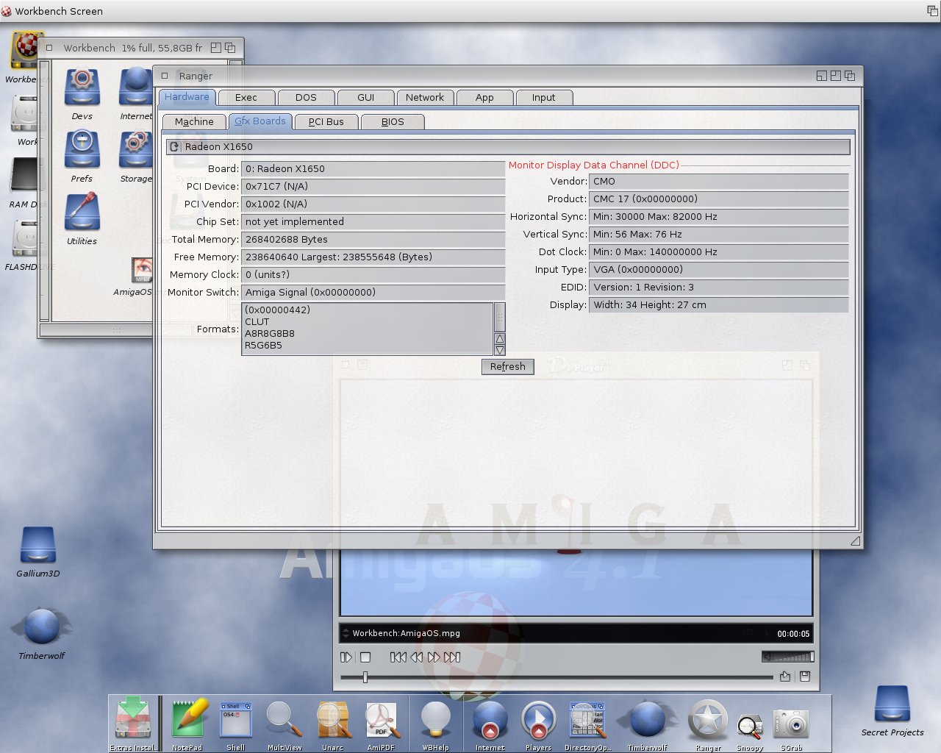Click play/pause in the media player
941x753 pixels.
click(346, 657)
